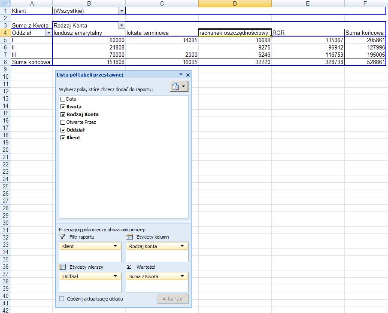Select Suma końcowa header in column F
388x313 pixels.
[365, 33]
